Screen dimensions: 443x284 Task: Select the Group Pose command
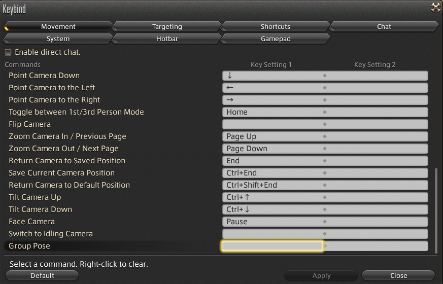[x=29, y=246]
